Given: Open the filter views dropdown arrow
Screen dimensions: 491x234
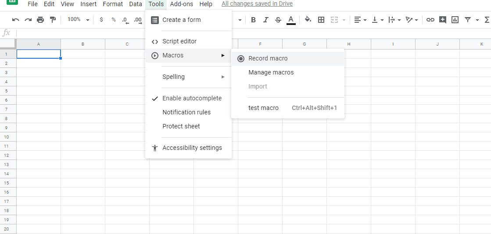Looking at the screenshot, I should [477, 20].
